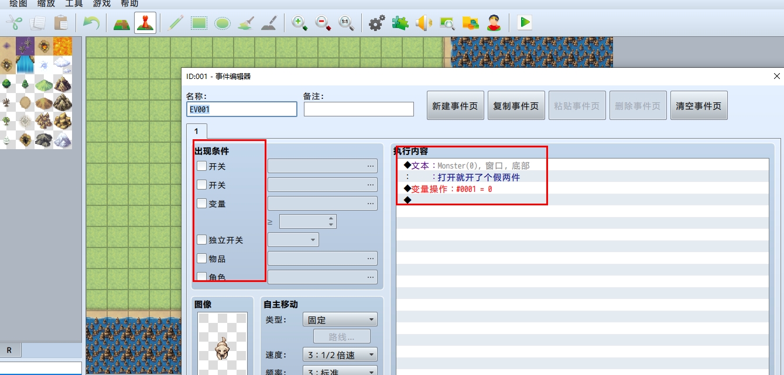
Task: Switch to Event editing mode
Action: pos(145,23)
